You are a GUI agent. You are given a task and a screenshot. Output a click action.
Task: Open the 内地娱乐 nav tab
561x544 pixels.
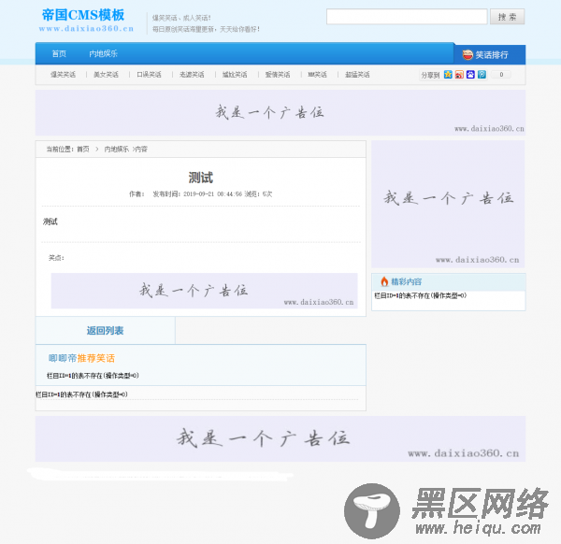point(103,53)
